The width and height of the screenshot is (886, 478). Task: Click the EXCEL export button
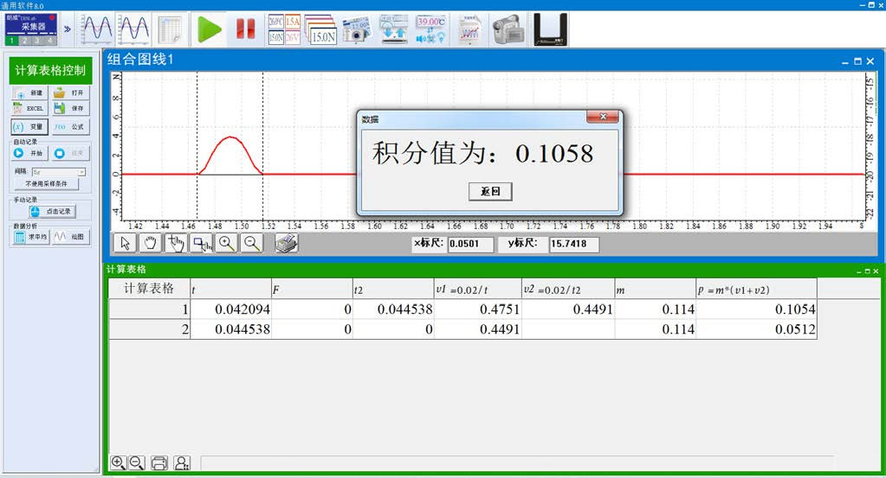pyautogui.click(x=29, y=109)
